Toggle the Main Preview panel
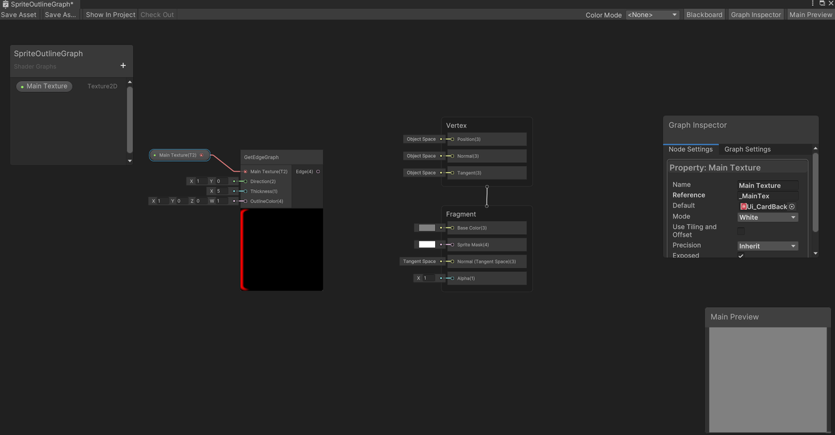The width and height of the screenshot is (835, 435). point(810,14)
